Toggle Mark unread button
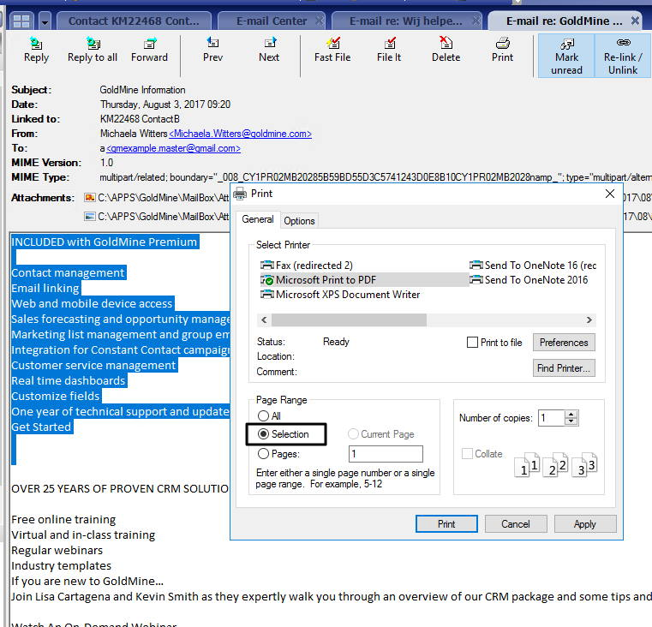 (566, 56)
